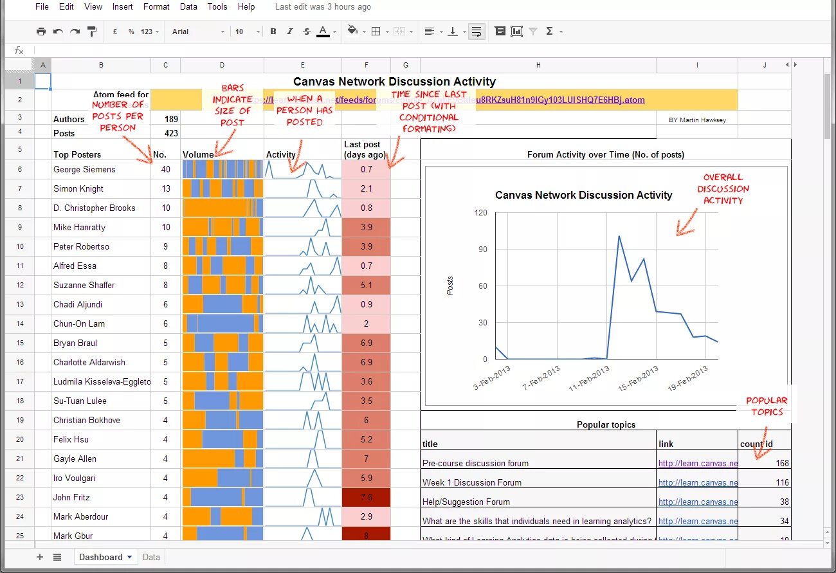Insert a chart using the chart icon

[516, 30]
